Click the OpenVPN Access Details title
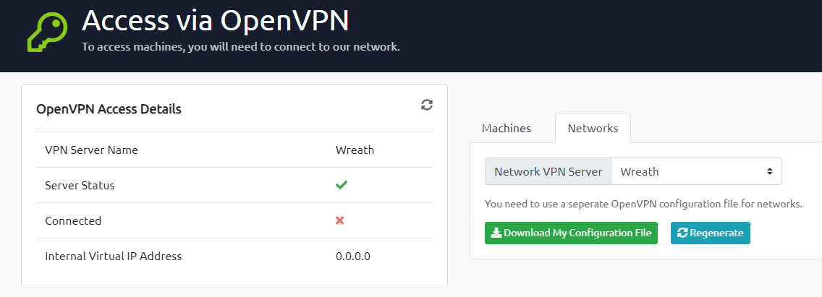 point(109,109)
